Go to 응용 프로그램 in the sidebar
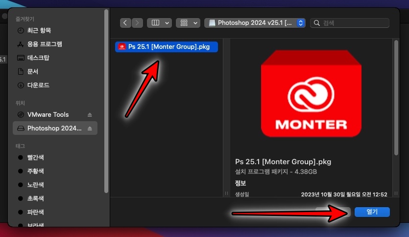 click(45, 44)
